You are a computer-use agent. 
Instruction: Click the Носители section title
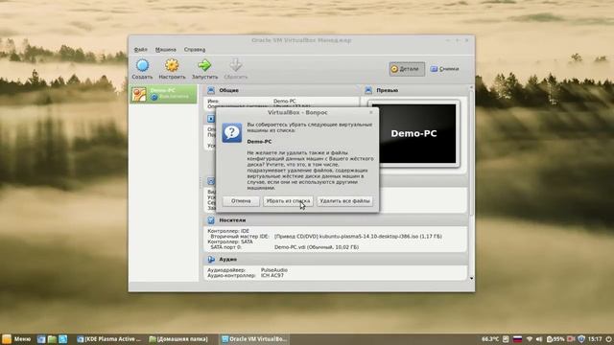tap(232, 220)
